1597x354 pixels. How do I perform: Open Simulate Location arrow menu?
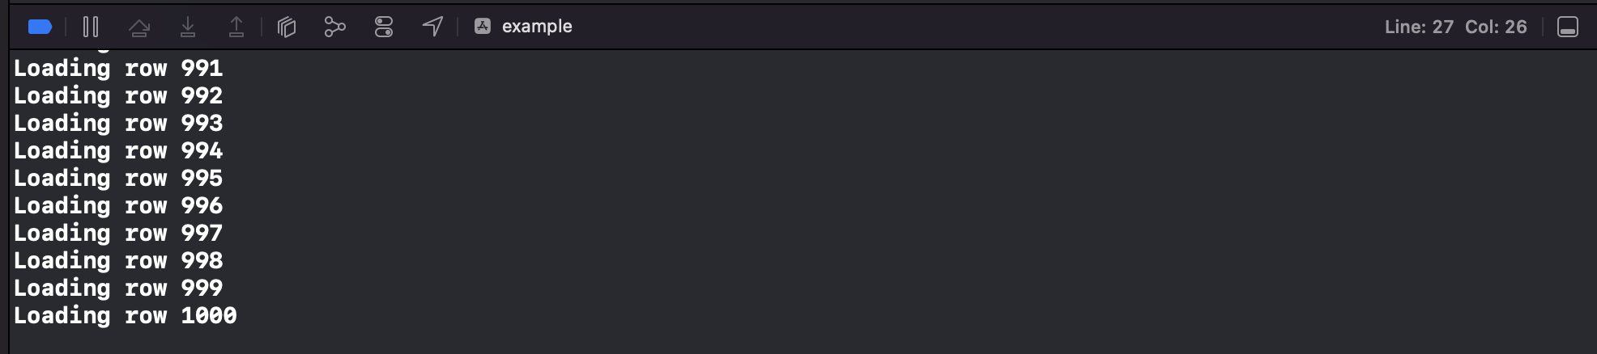pyautogui.click(x=432, y=27)
